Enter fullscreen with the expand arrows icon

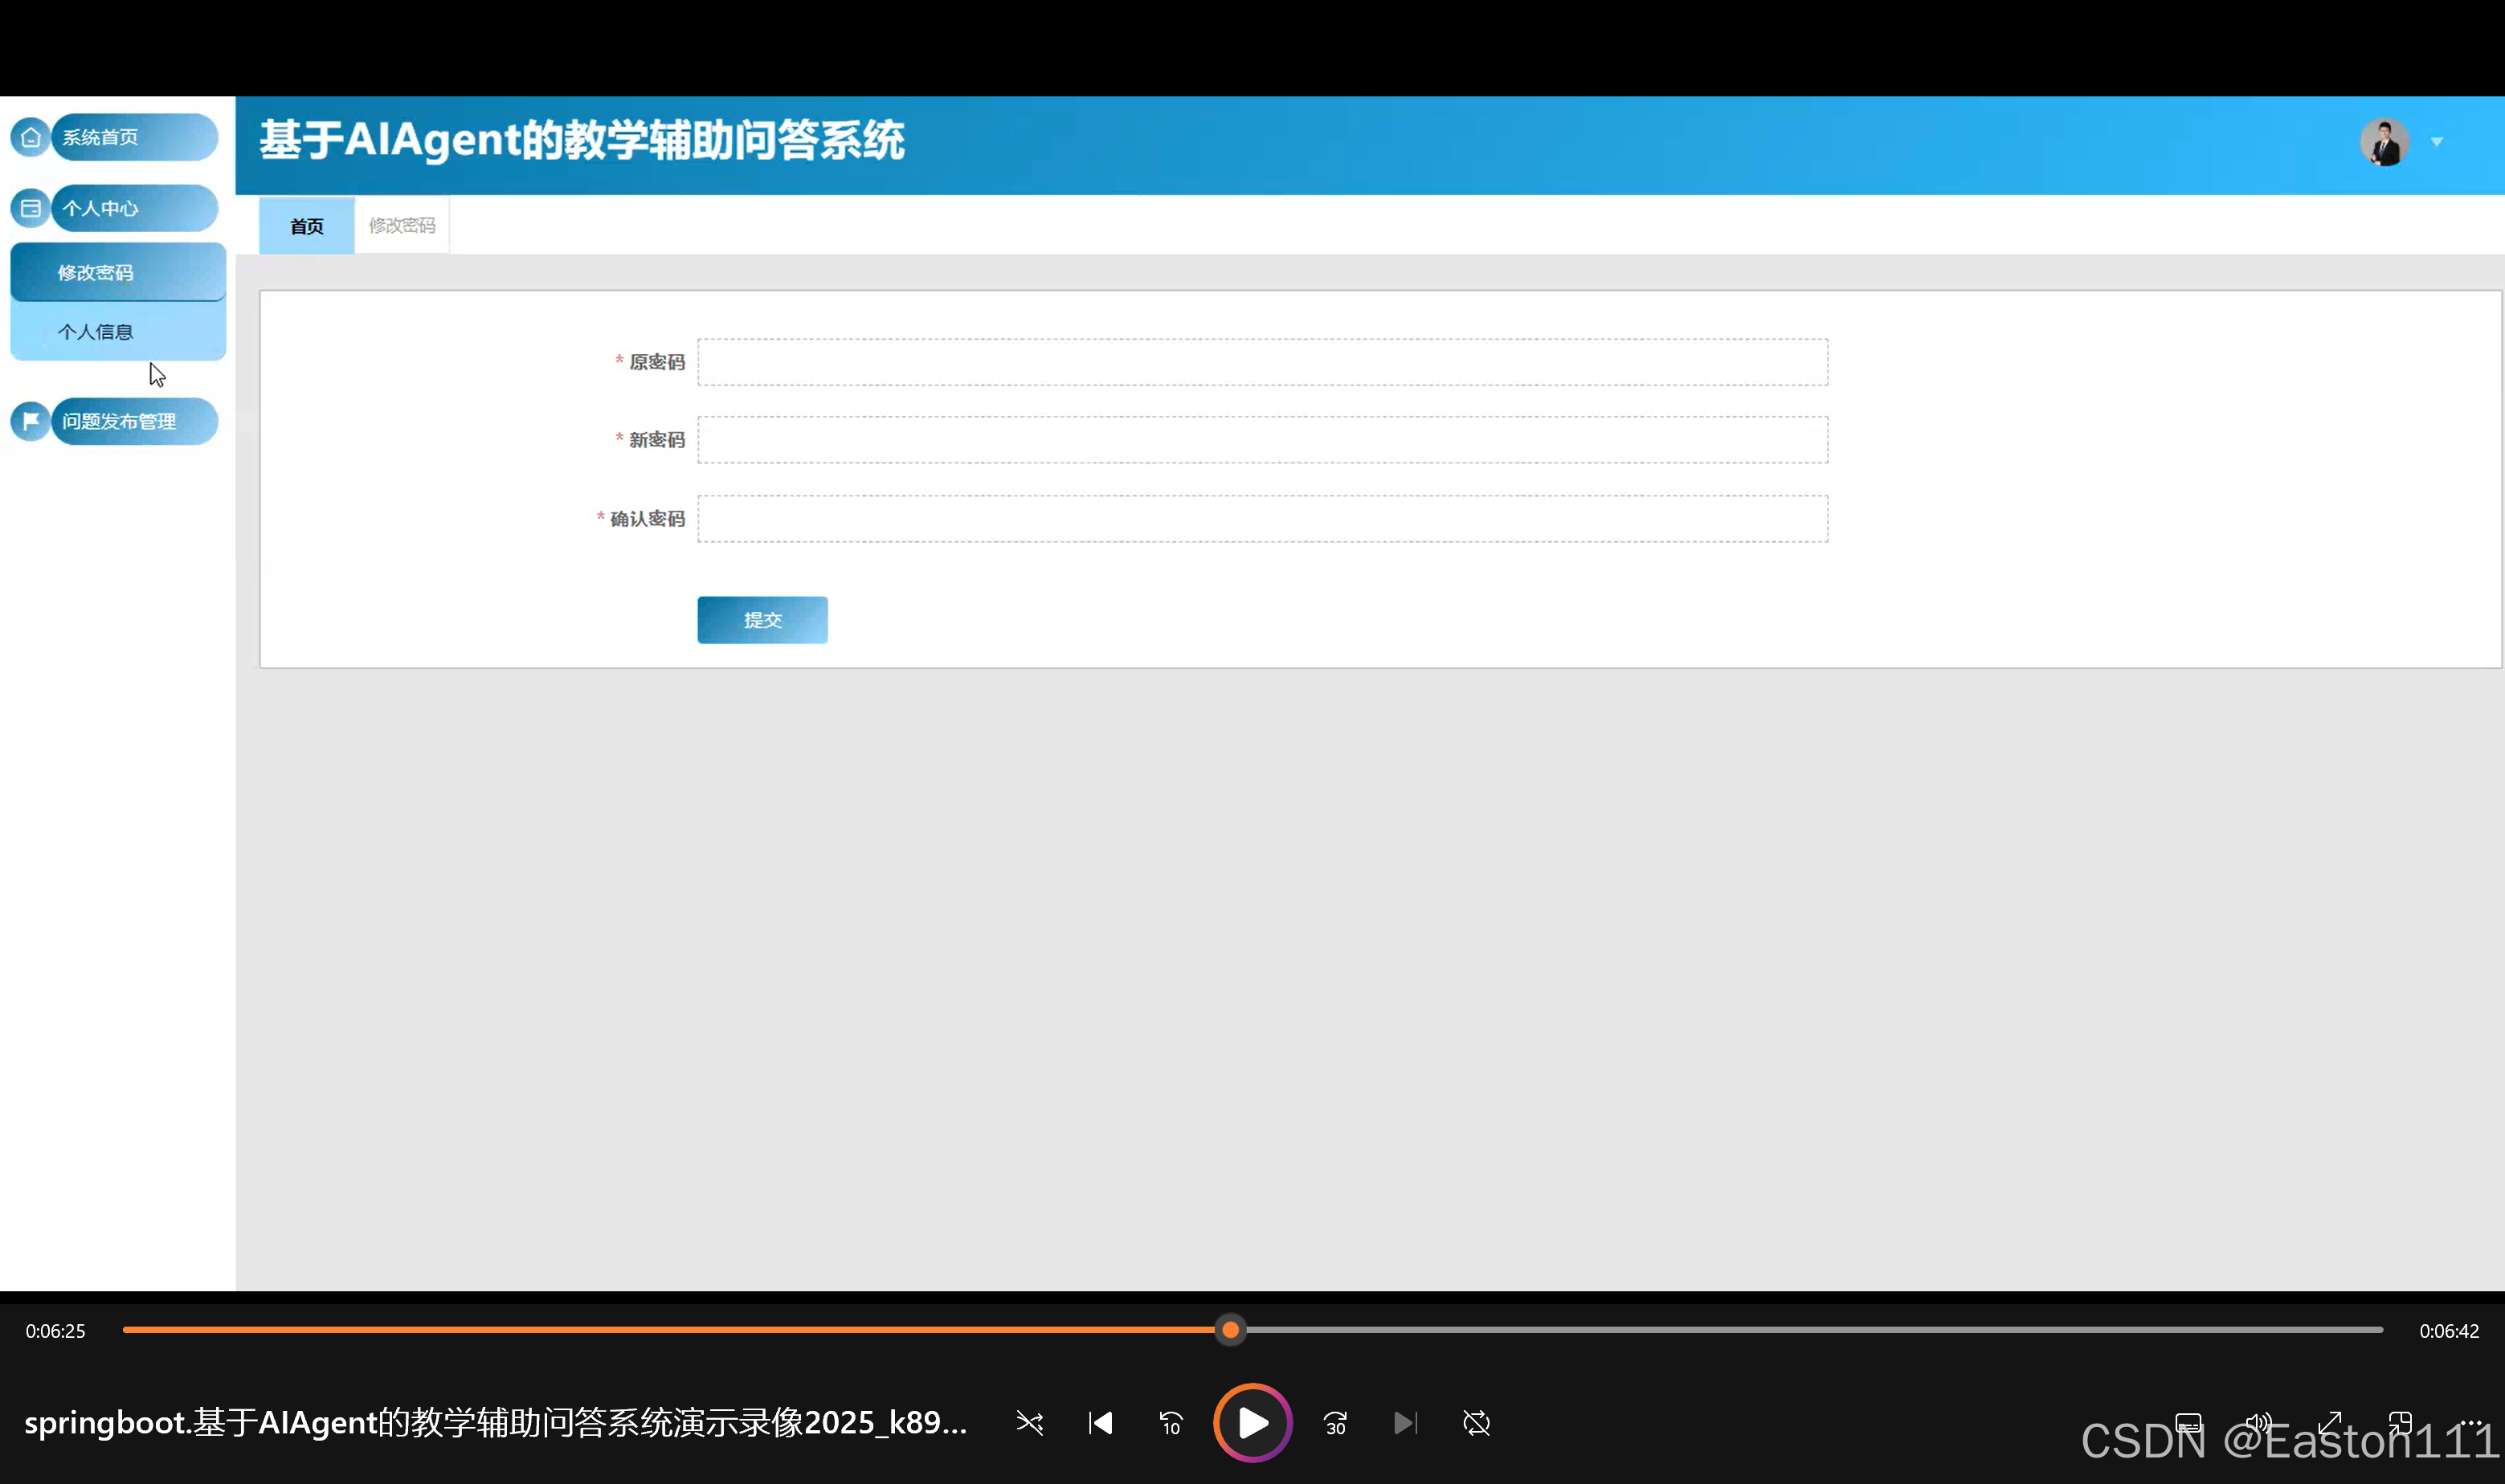(x=2330, y=1423)
